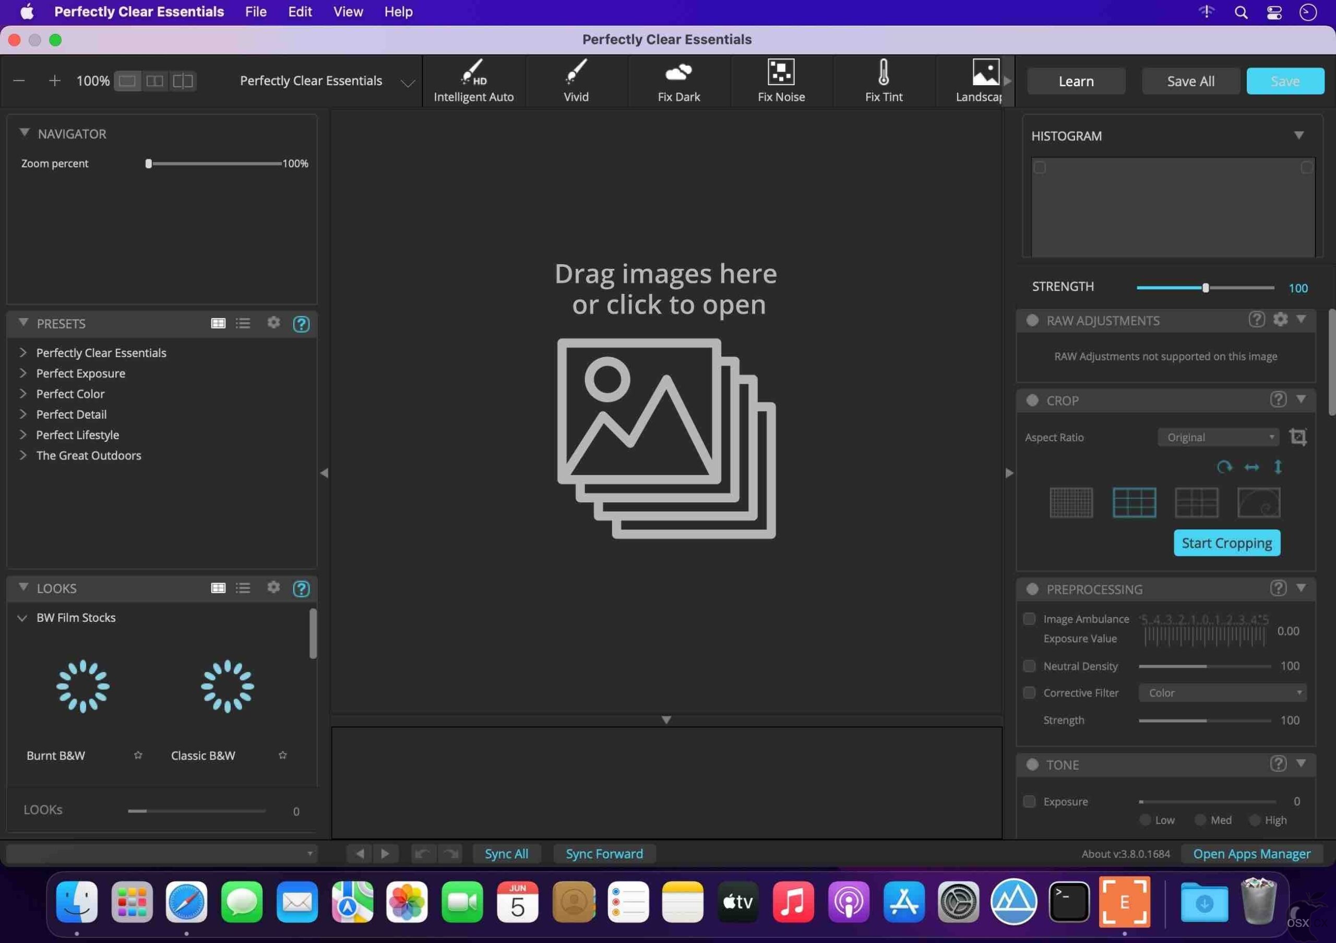Click Open Apps Manager
Image resolution: width=1336 pixels, height=943 pixels.
(1251, 854)
